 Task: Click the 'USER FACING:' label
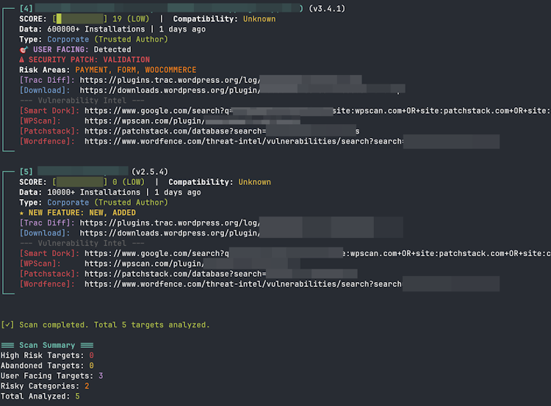point(61,49)
